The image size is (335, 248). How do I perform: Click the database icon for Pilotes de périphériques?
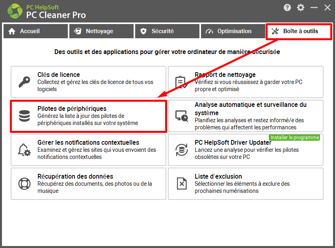coord(24,116)
